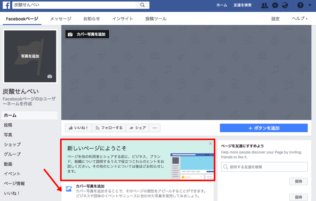Screen dimensions: 316x201
Task: Click the 炭酸せんべい page name
Action: 21,92
